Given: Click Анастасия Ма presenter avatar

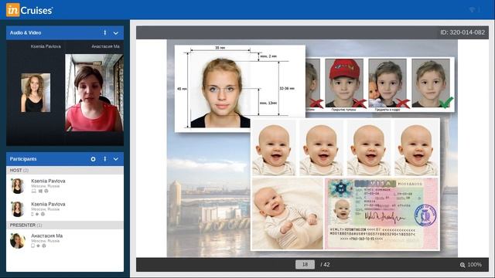Looking at the screenshot, I should coord(18,241).
